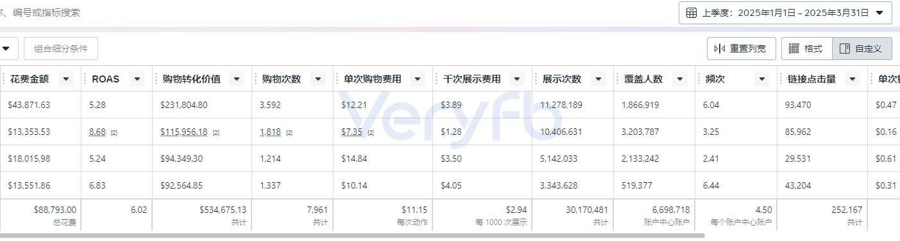Expand the 购物转化价值 column menu arrow
This screenshot has height=241, width=900.
tap(237, 79)
